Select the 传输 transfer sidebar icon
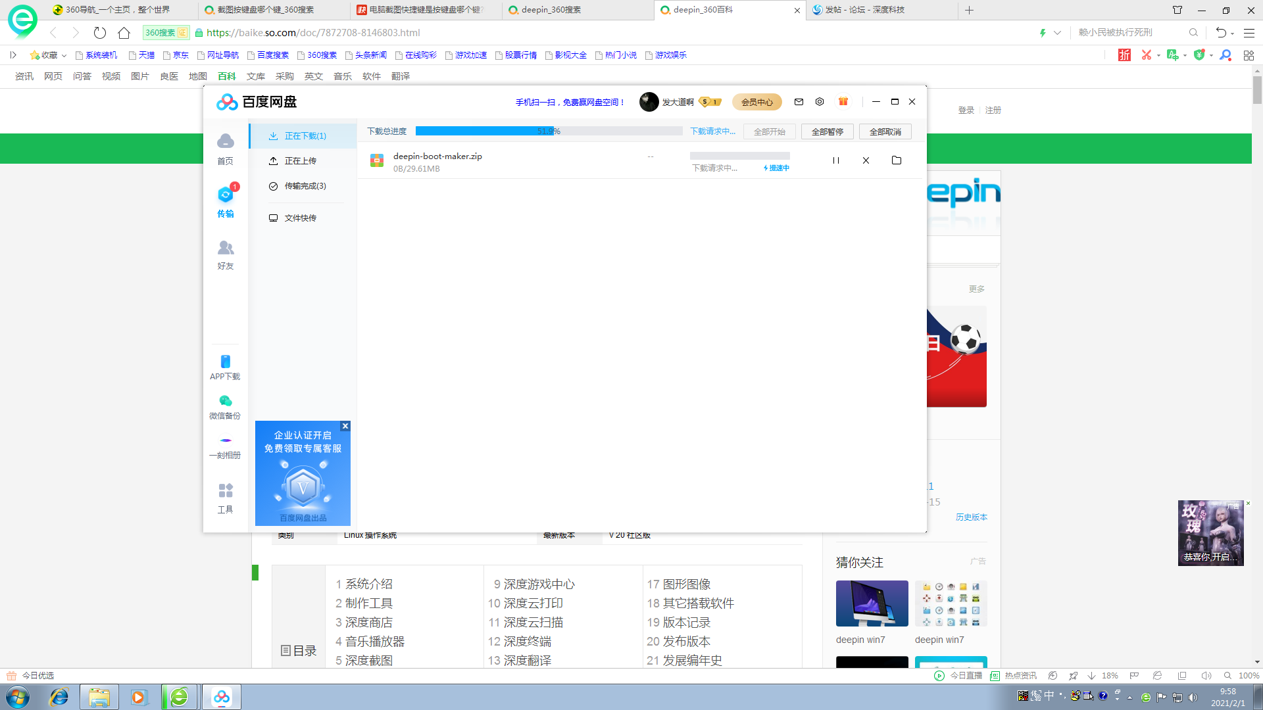 coord(226,195)
